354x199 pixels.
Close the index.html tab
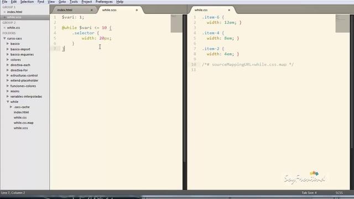click(92, 10)
